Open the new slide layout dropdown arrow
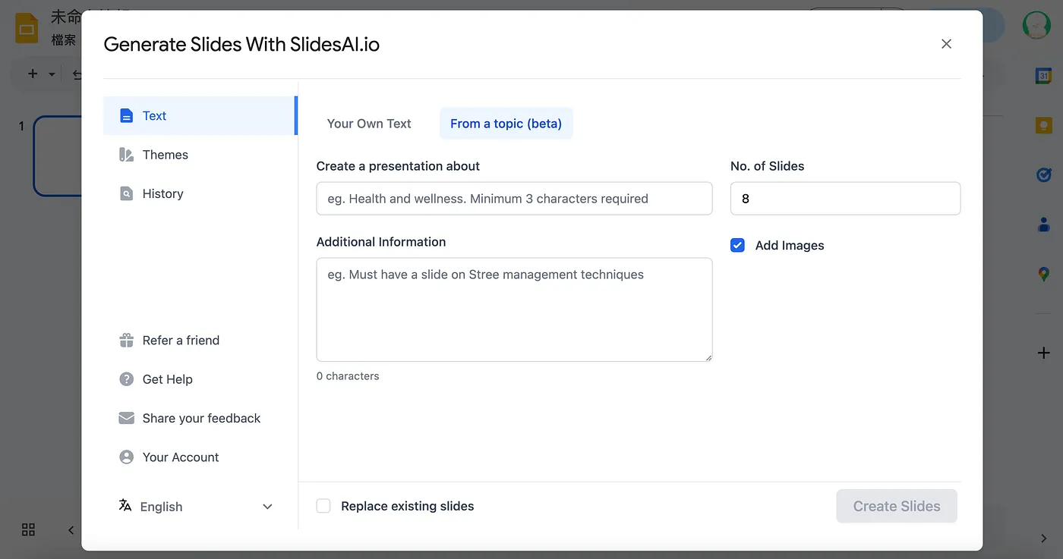Image resolution: width=1063 pixels, height=559 pixels. click(52, 74)
